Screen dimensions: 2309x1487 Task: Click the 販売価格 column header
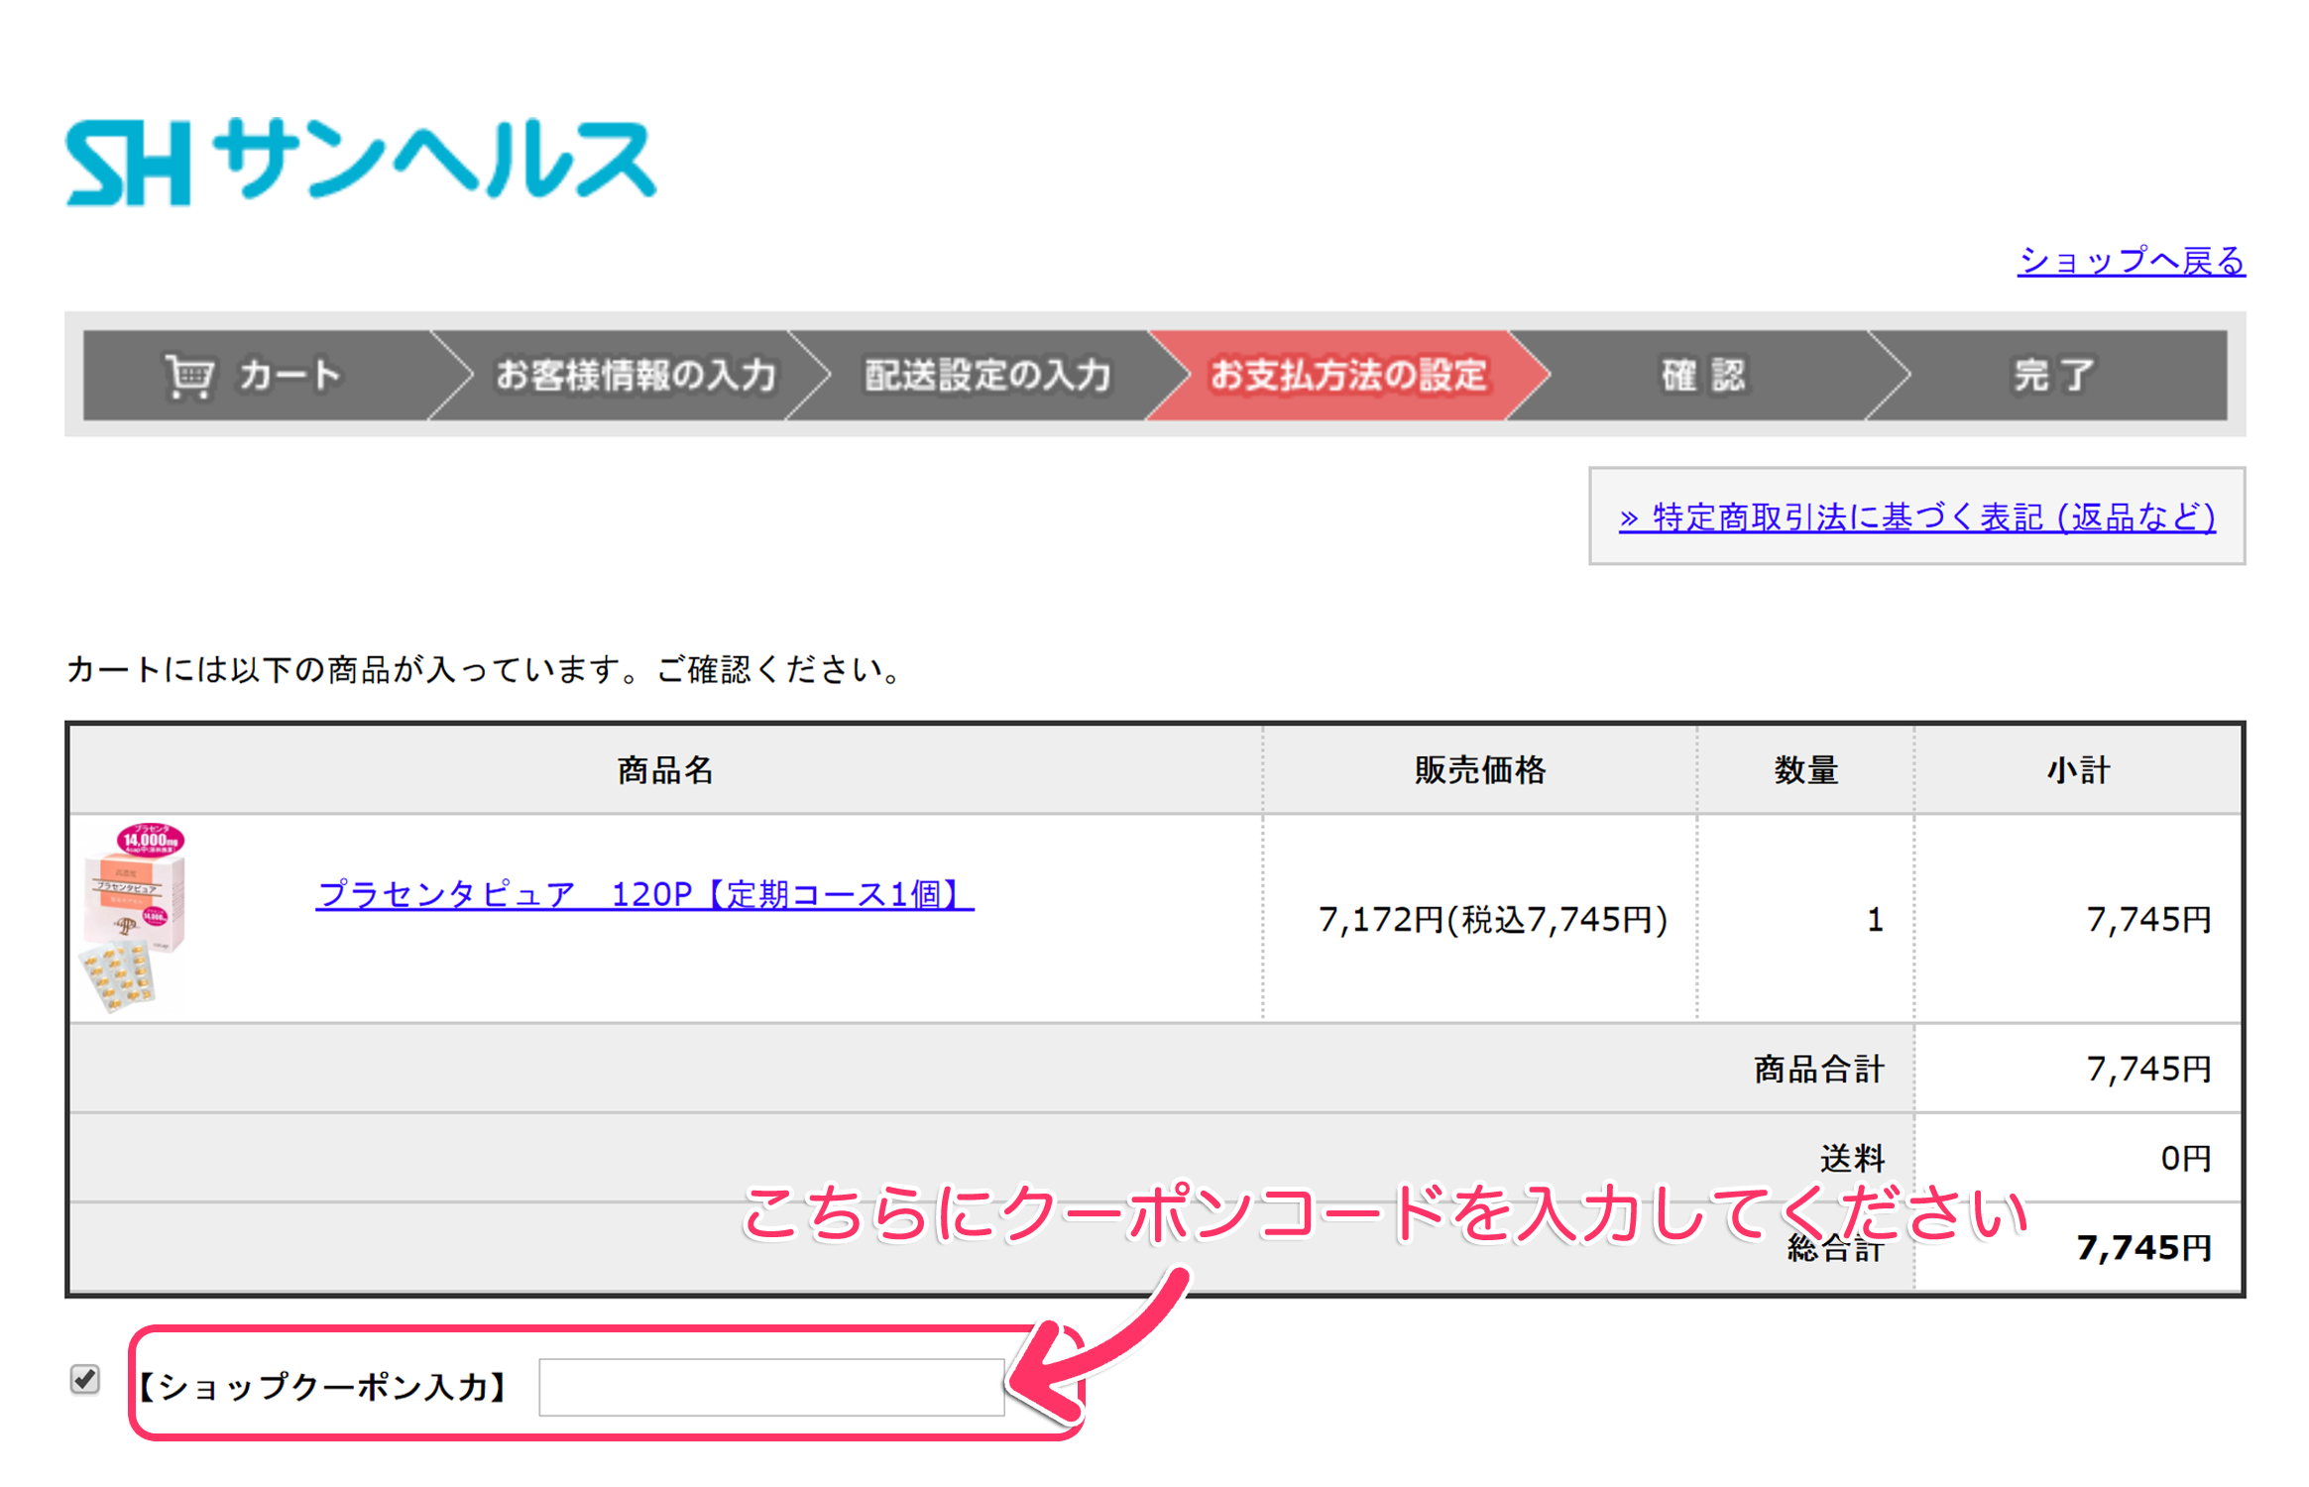pos(1480,770)
